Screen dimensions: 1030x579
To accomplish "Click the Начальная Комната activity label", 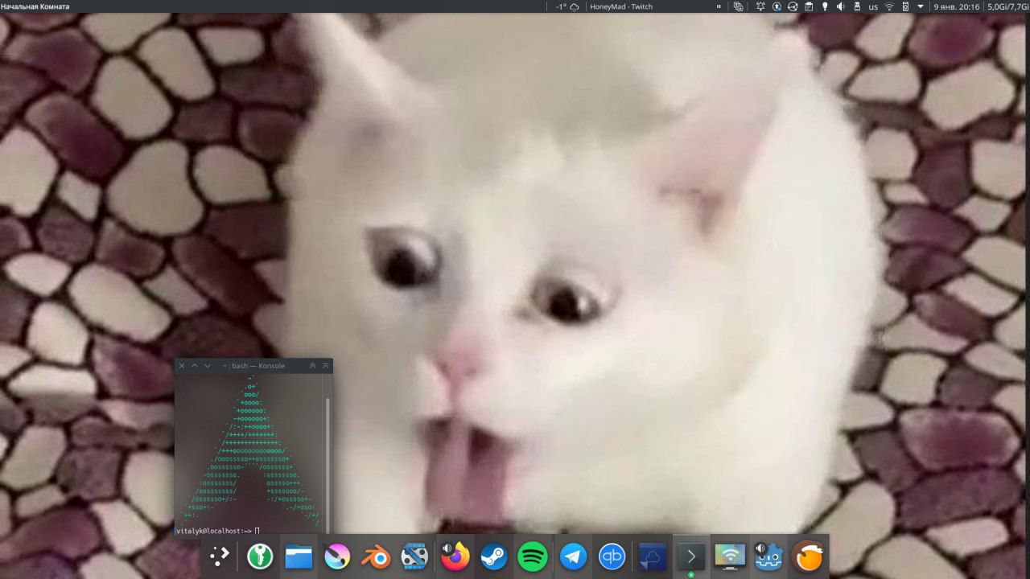I will [35, 6].
